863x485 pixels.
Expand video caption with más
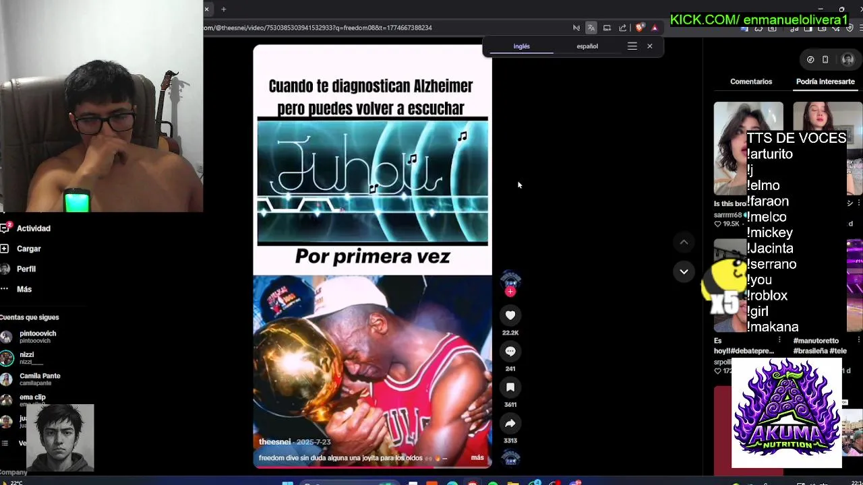pos(477,458)
